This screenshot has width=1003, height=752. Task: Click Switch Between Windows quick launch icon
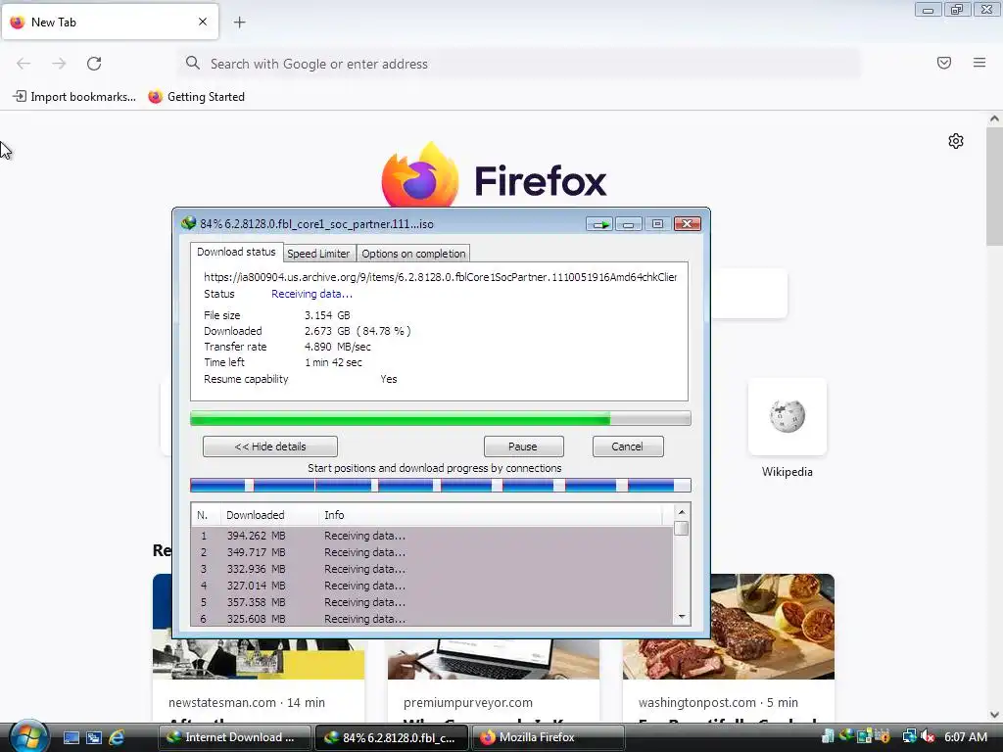click(x=93, y=737)
